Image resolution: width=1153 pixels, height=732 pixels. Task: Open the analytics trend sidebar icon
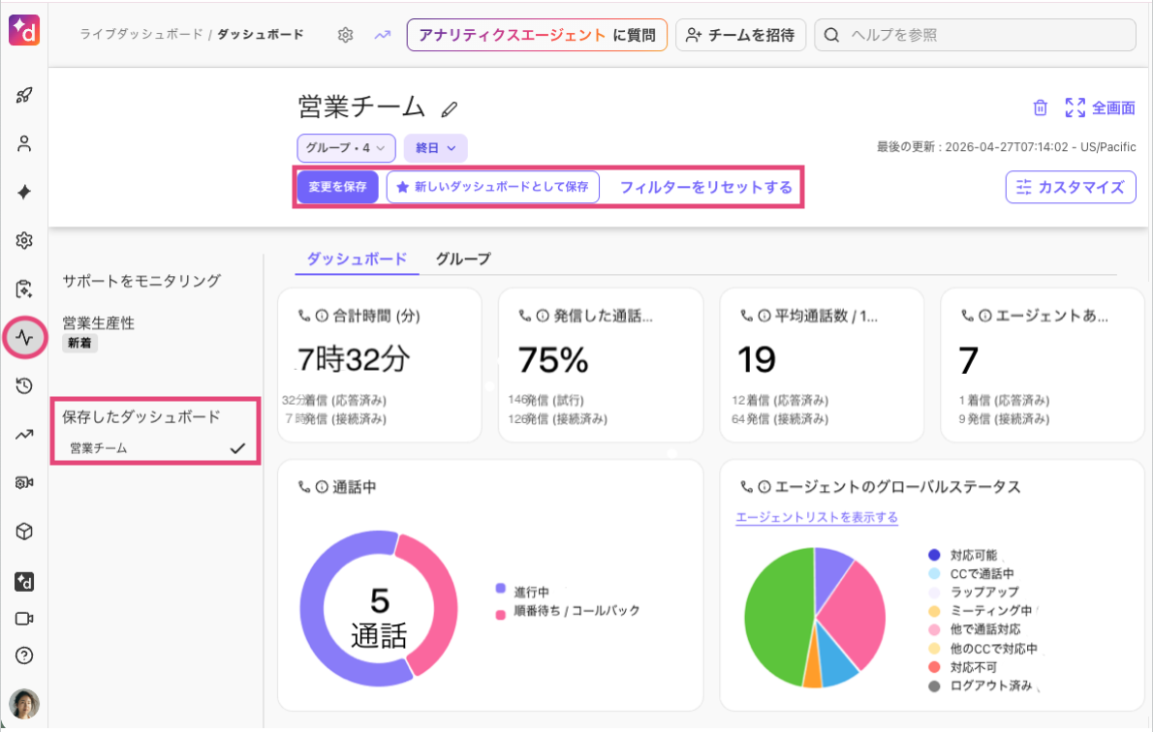tap(24, 435)
